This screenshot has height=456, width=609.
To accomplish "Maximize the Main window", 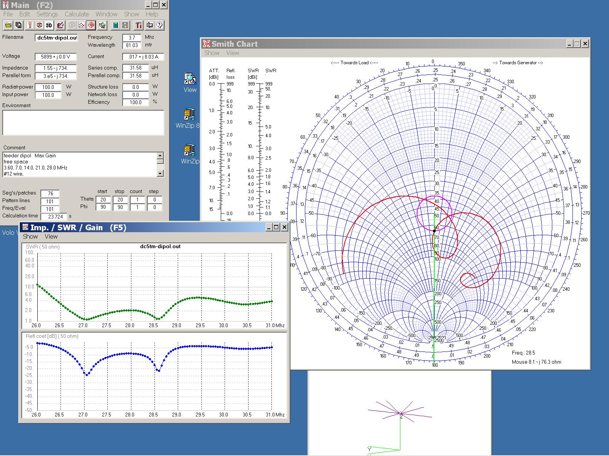I will coord(156,5).
